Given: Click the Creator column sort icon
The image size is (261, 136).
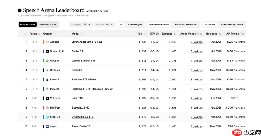Looking at the screenshot, I should [54, 34].
